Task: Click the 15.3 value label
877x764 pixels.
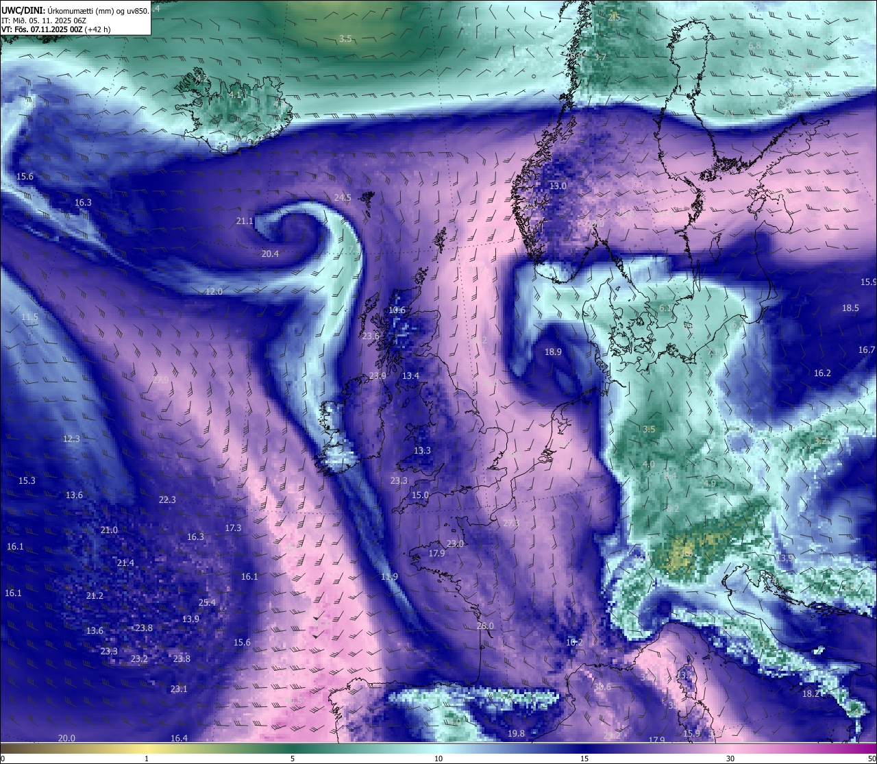Action: click(27, 480)
